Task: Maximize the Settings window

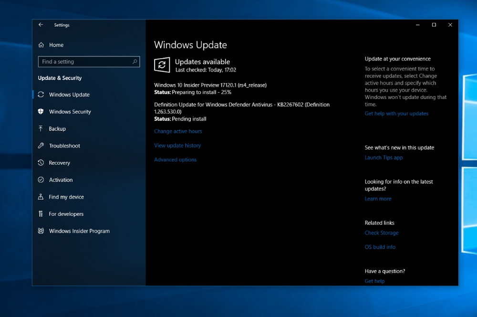Action: (x=434, y=25)
